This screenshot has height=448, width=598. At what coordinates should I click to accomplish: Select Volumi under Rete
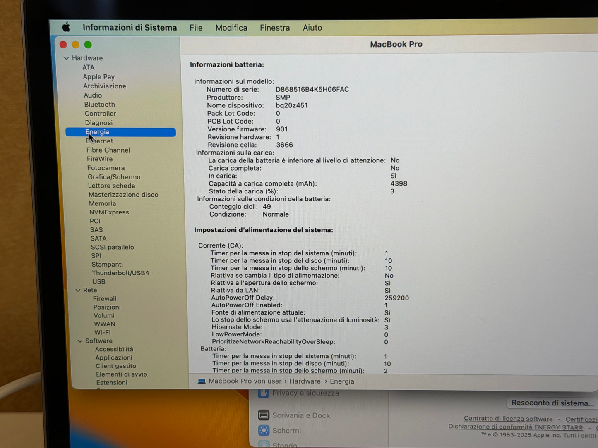point(104,315)
